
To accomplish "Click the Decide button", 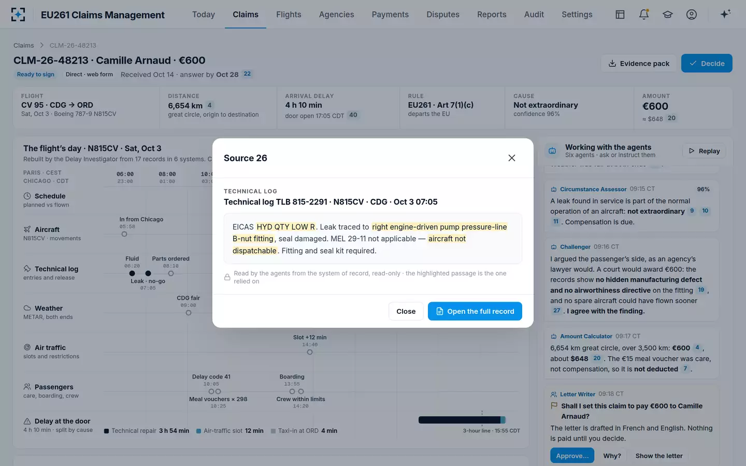I will point(707,63).
